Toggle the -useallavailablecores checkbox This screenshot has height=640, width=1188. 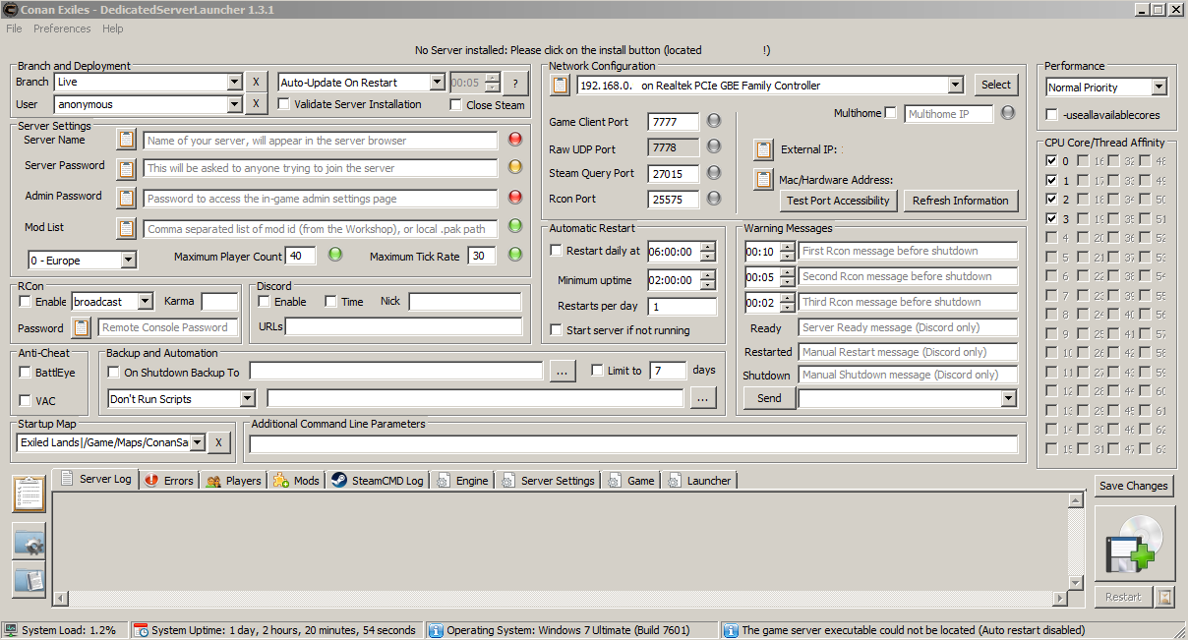click(x=1053, y=115)
